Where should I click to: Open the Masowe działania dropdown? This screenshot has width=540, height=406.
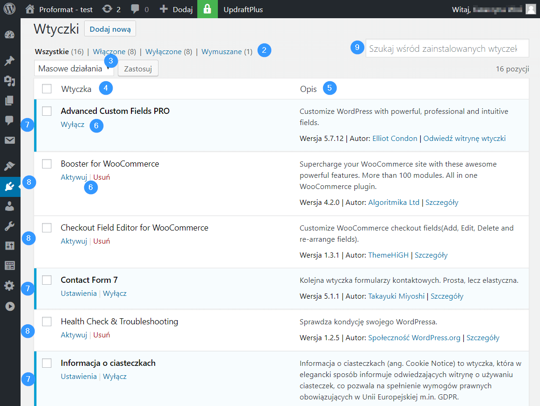tap(74, 69)
